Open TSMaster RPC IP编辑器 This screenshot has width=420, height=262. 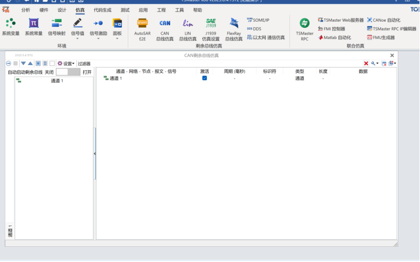coord(392,29)
